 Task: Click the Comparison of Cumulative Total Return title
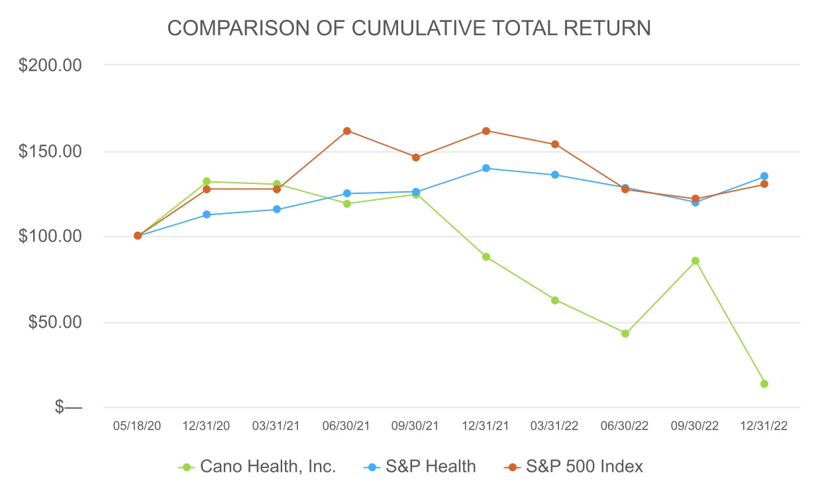pyautogui.click(x=409, y=28)
